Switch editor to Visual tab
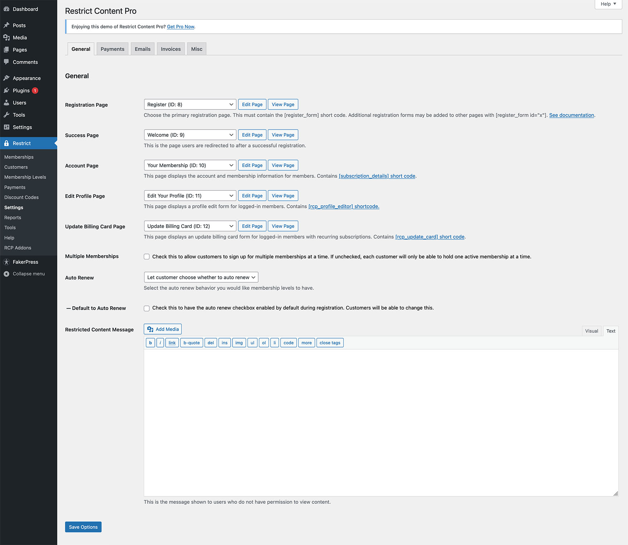This screenshot has width=628, height=545. tap(592, 331)
